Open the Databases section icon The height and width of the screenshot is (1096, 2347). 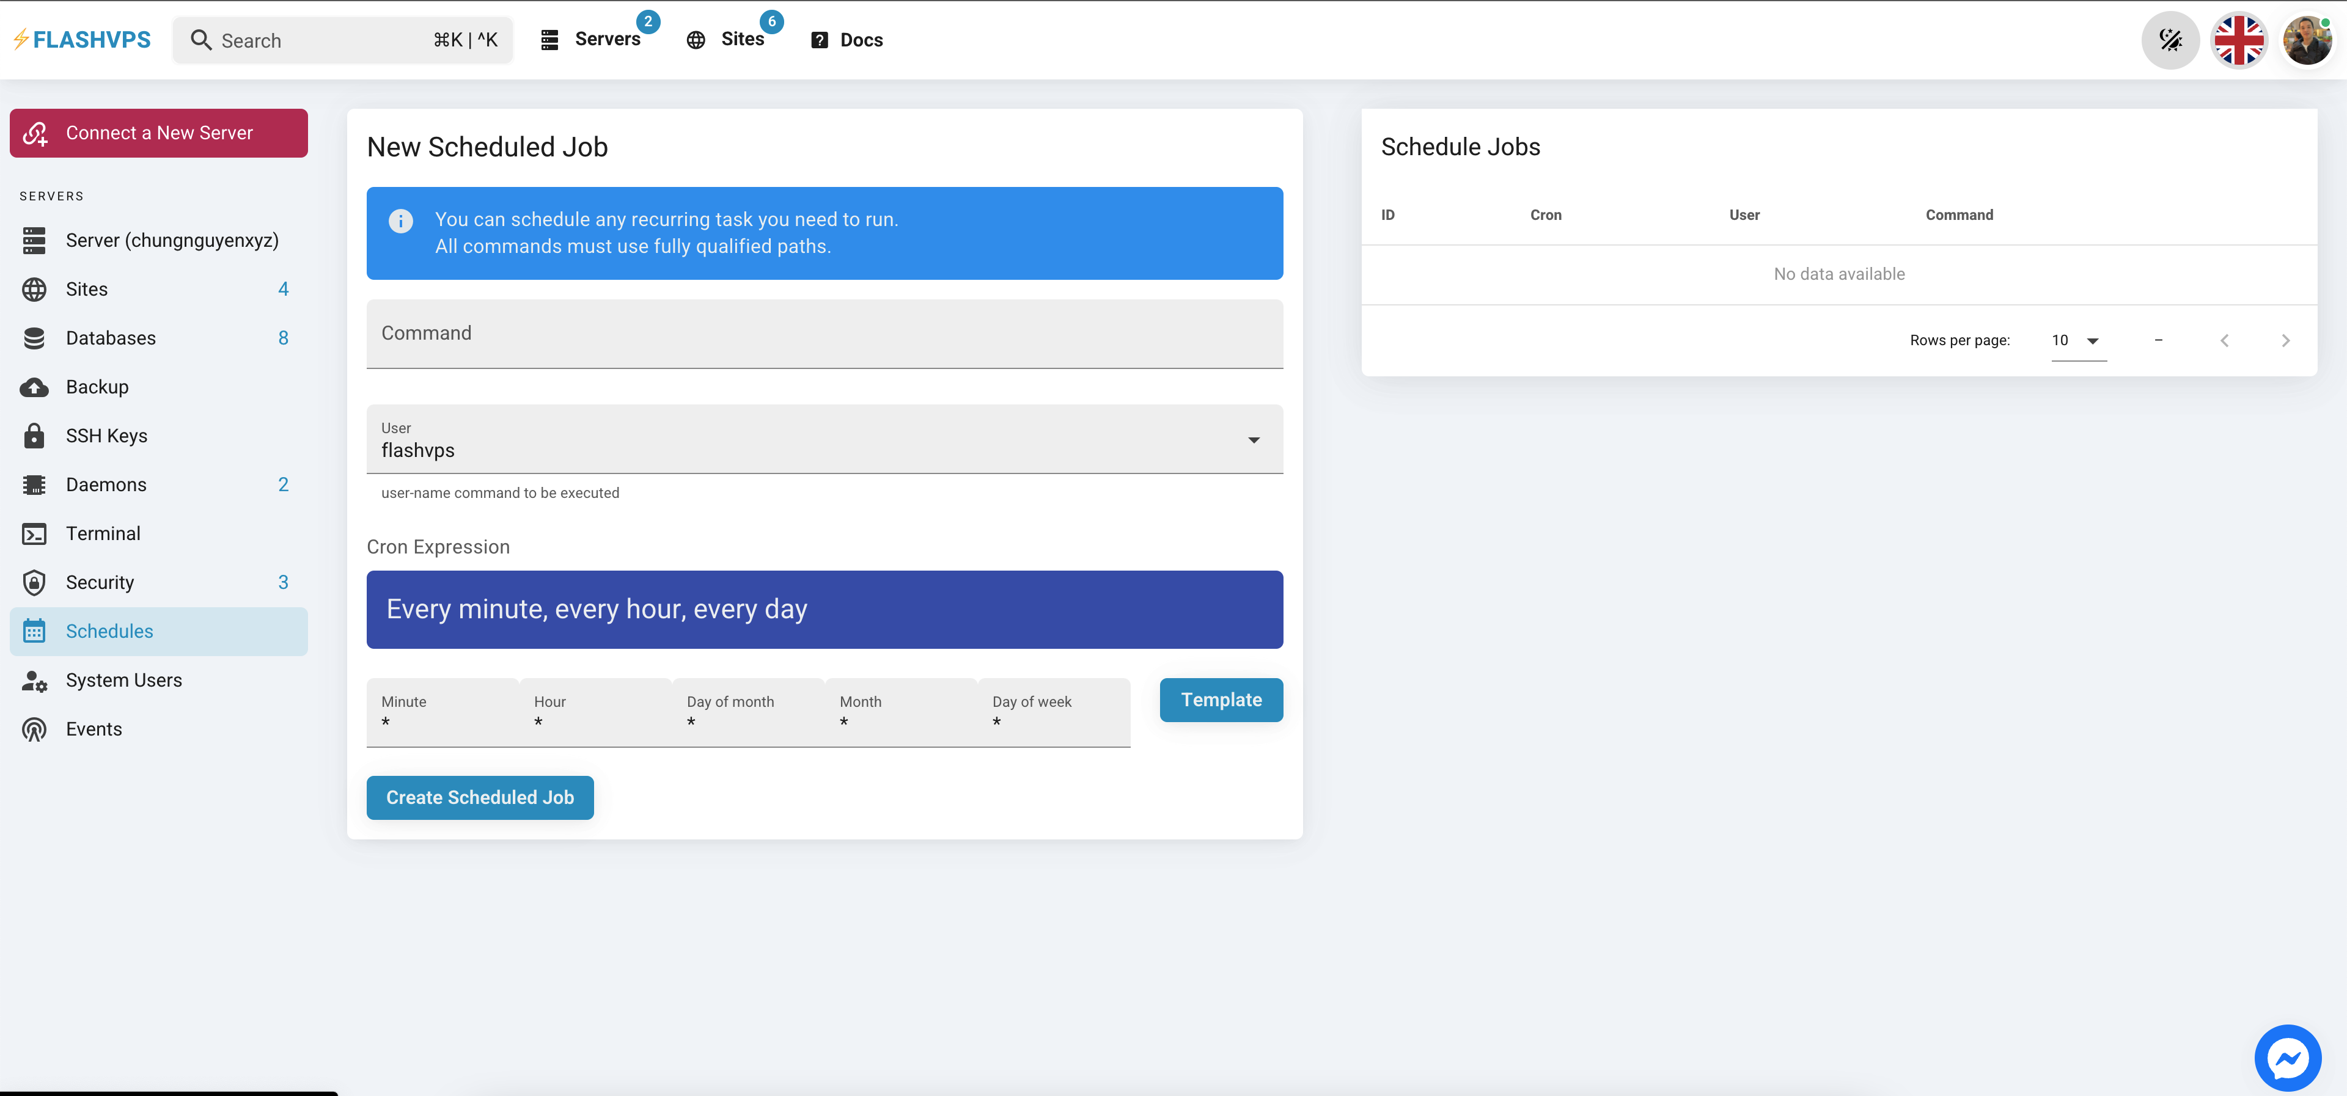pos(34,337)
